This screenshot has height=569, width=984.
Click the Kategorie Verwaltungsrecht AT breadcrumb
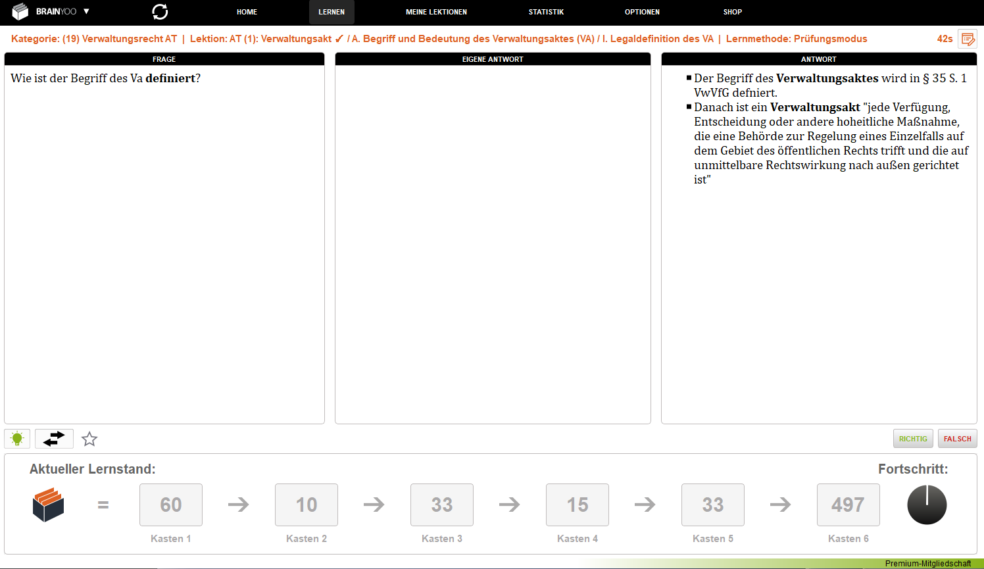coord(94,39)
